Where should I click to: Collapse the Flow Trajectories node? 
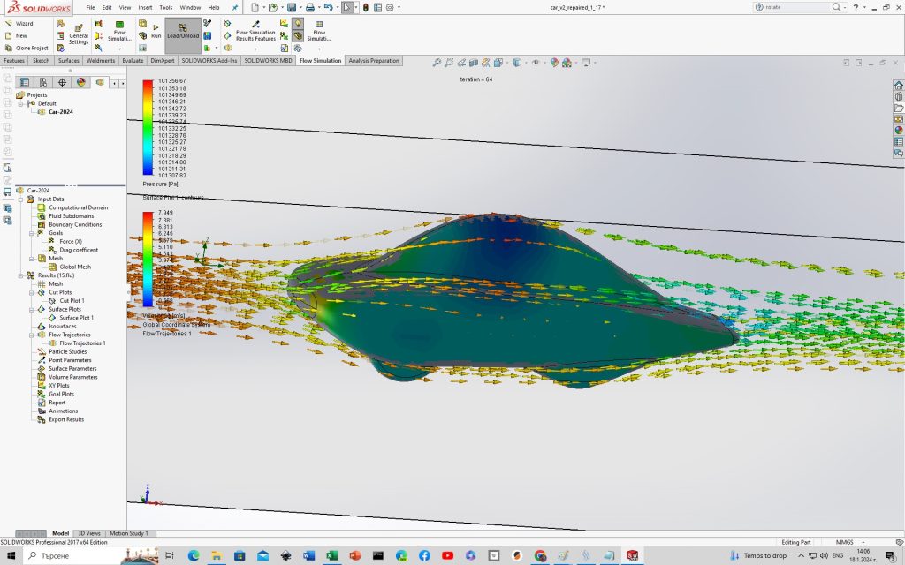pos(32,335)
